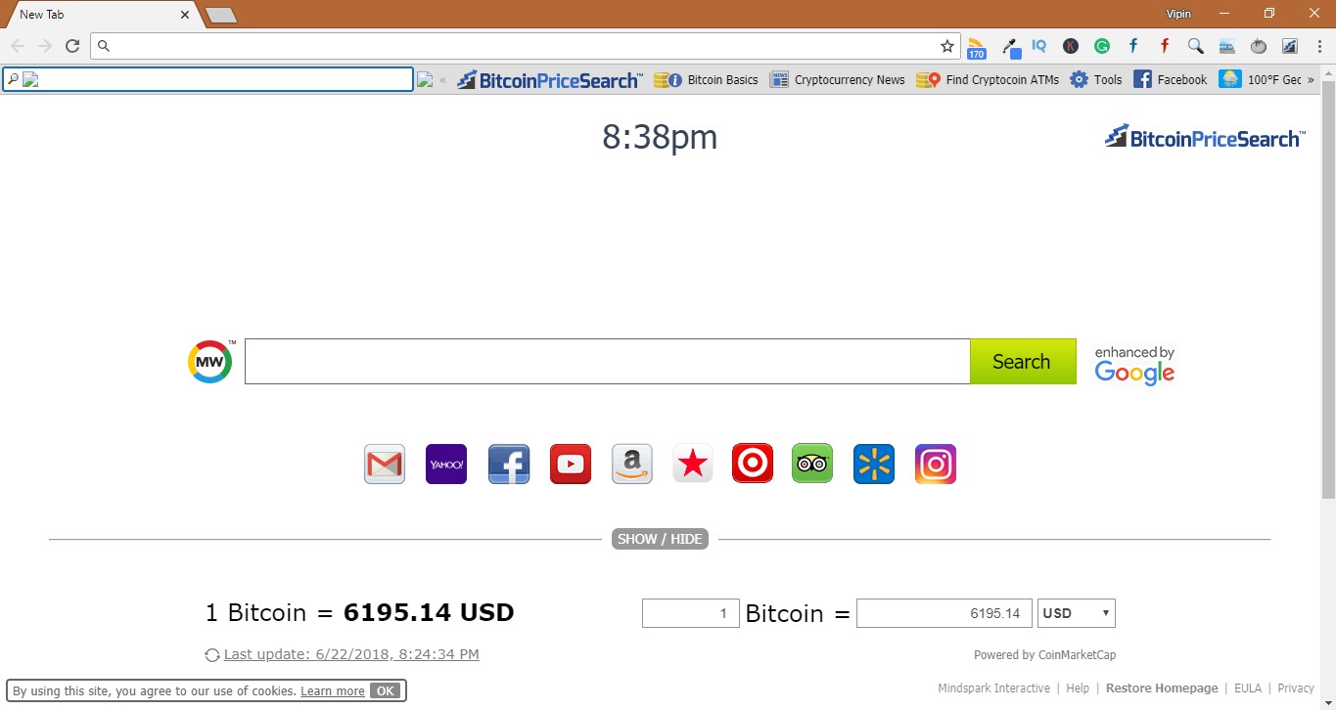Open the Tools gear bookmark
The width and height of the screenshot is (1336, 710).
pos(1095,79)
